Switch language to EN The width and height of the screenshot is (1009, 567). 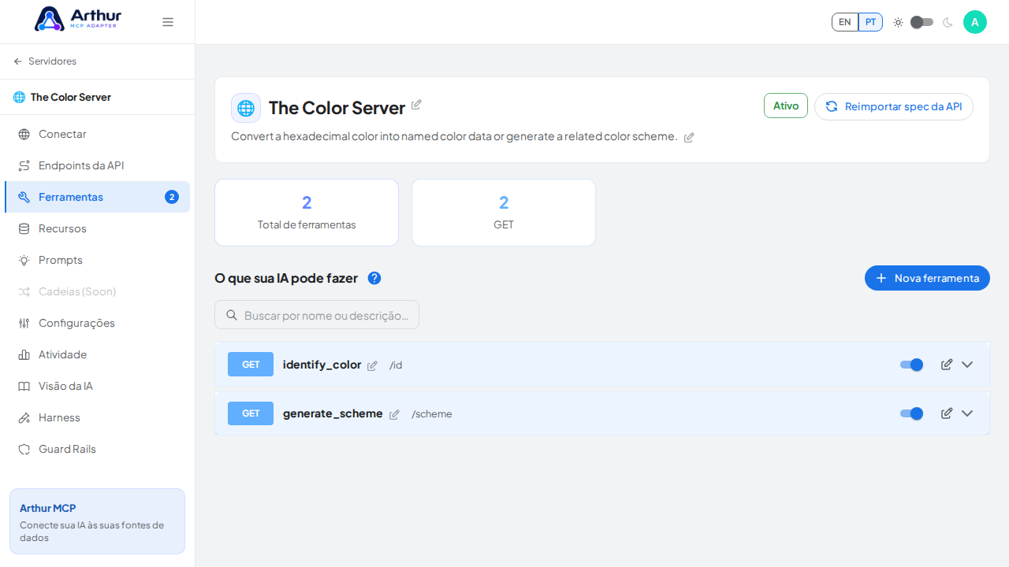click(x=845, y=22)
